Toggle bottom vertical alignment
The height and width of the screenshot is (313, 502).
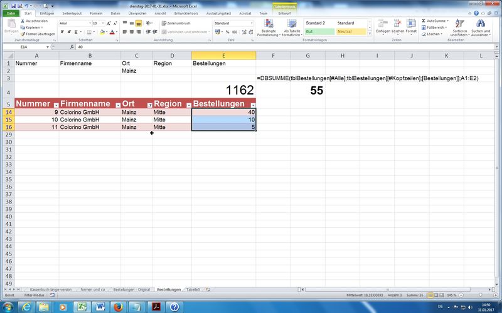coord(138,23)
